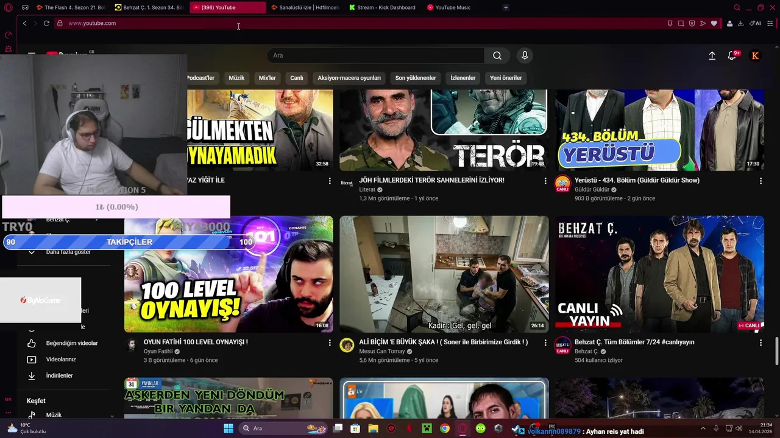Open more options for ALİ BİÇİM'E BÜYÜK ŞAKA video
Image resolution: width=780 pixels, height=438 pixels.
pyautogui.click(x=545, y=342)
